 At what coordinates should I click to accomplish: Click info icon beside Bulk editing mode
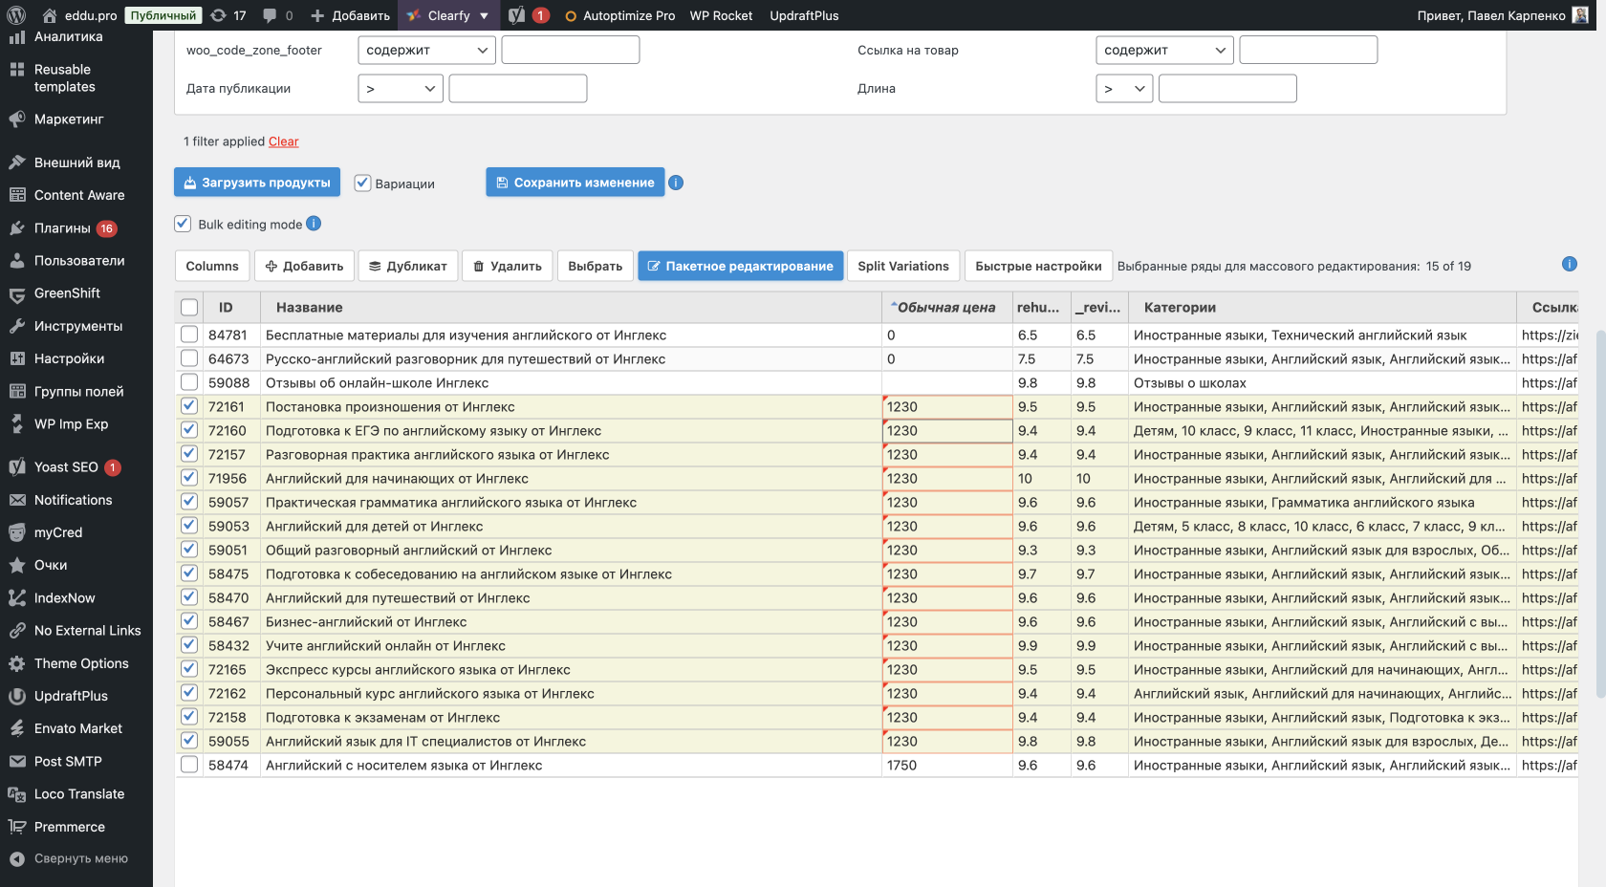click(314, 224)
